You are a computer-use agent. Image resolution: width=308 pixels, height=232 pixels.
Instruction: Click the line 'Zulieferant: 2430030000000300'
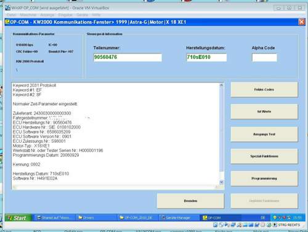[42, 113]
